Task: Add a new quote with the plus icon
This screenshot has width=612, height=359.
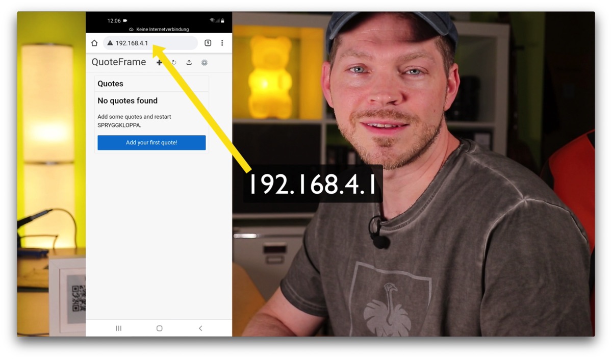Action: pyautogui.click(x=159, y=62)
